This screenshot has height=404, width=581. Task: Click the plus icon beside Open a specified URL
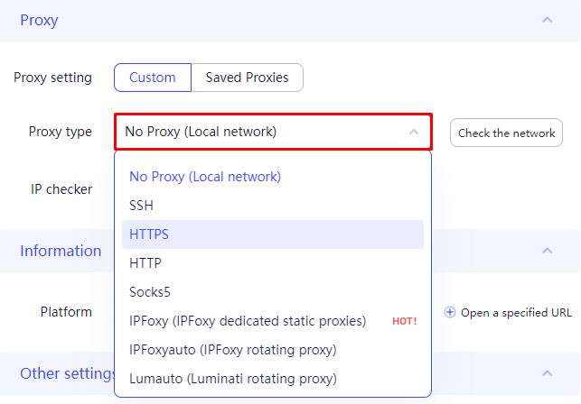450,312
